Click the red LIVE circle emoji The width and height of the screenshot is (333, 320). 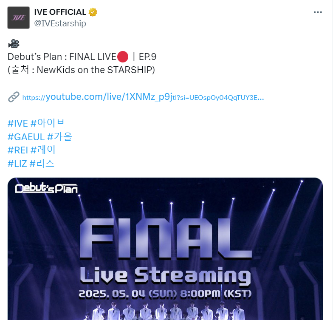[x=122, y=57]
